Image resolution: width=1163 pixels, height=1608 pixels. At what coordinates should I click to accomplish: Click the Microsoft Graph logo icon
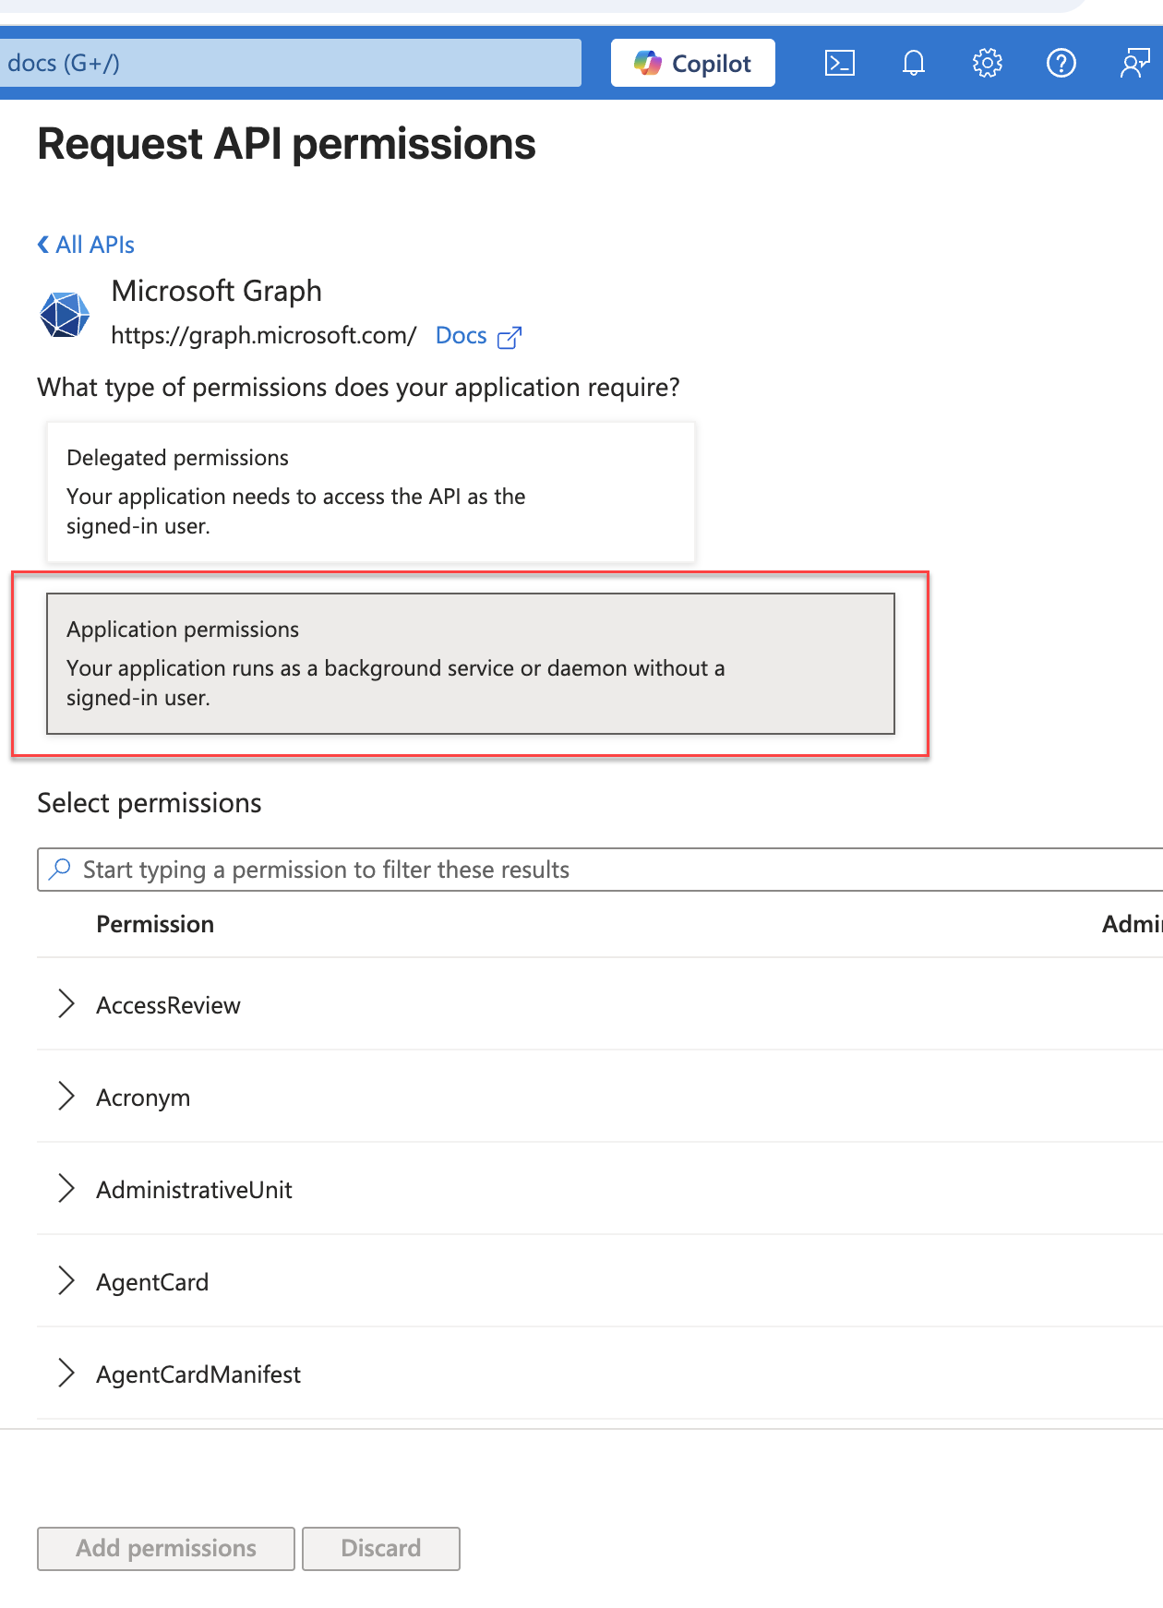(x=65, y=315)
